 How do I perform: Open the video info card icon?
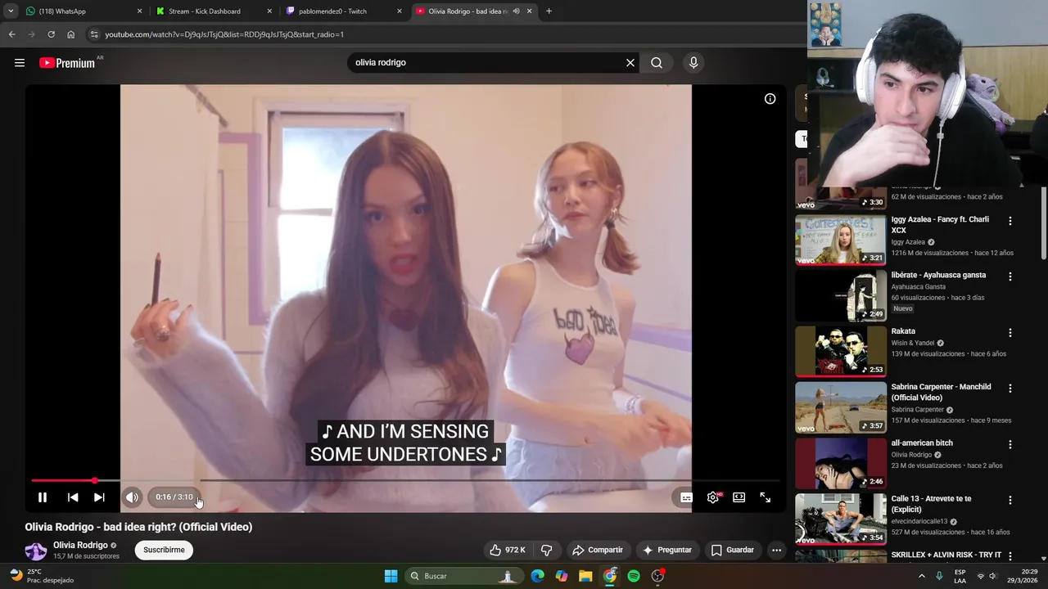click(x=770, y=99)
